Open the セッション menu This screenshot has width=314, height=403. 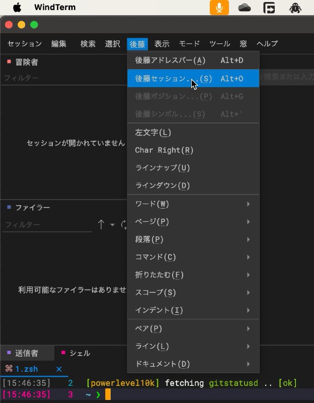click(x=24, y=44)
